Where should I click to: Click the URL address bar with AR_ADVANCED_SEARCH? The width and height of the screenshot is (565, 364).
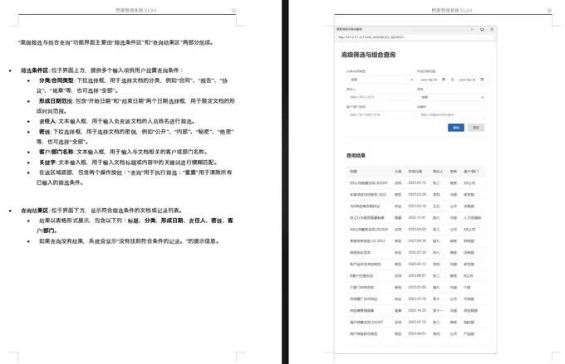coord(415,37)
